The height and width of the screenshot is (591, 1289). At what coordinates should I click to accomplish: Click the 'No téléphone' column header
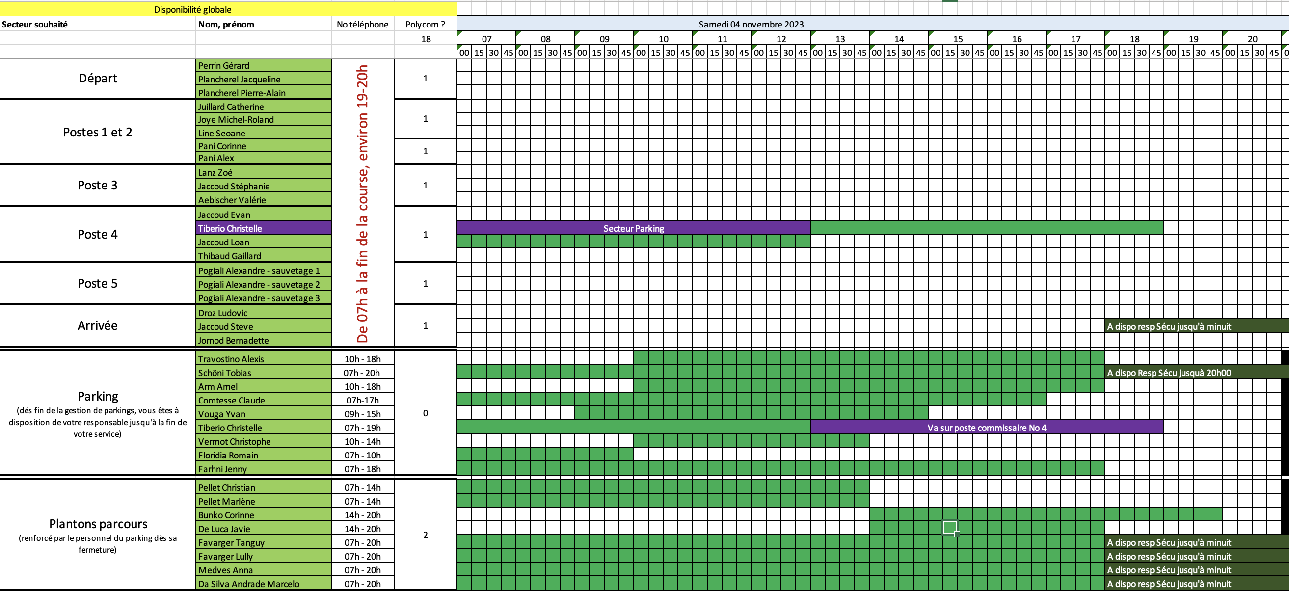(x=362, y=24)
